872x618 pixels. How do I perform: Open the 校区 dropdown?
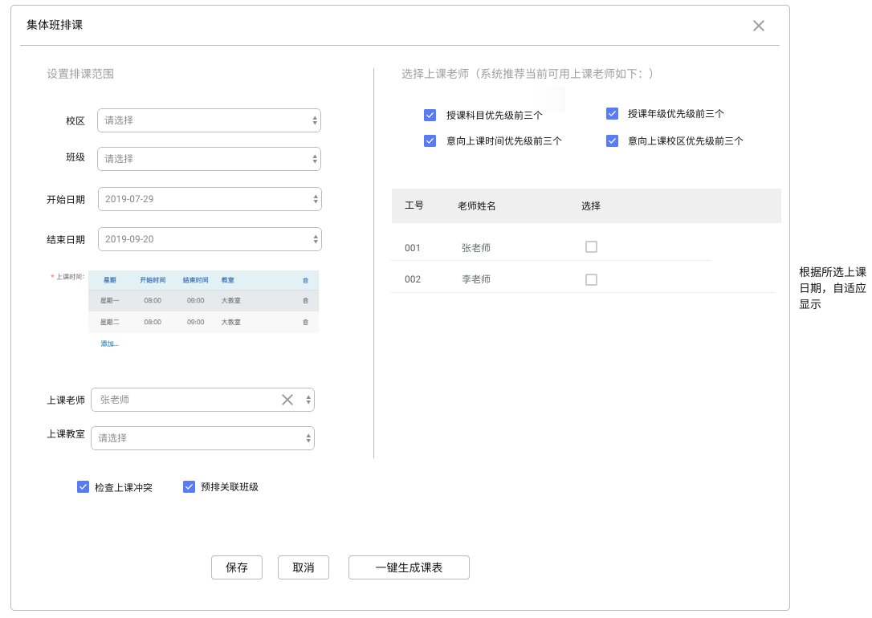click(x=209, y=120)
